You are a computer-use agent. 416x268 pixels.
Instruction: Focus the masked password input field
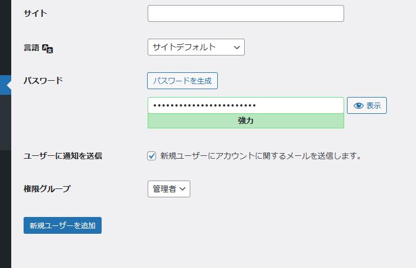point(245,105)
